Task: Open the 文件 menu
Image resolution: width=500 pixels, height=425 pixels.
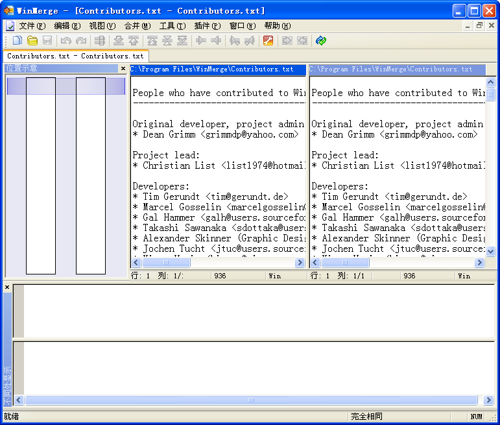Action: click(32, 26)
